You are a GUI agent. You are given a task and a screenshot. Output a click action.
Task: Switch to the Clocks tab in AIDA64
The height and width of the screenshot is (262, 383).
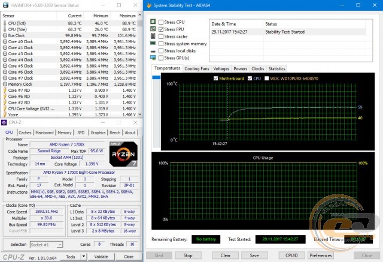tap(258, 69)
